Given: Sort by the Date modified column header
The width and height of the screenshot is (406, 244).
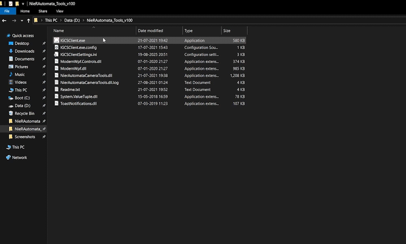Looking at the screenshot, I should click(x=159, y=30).
